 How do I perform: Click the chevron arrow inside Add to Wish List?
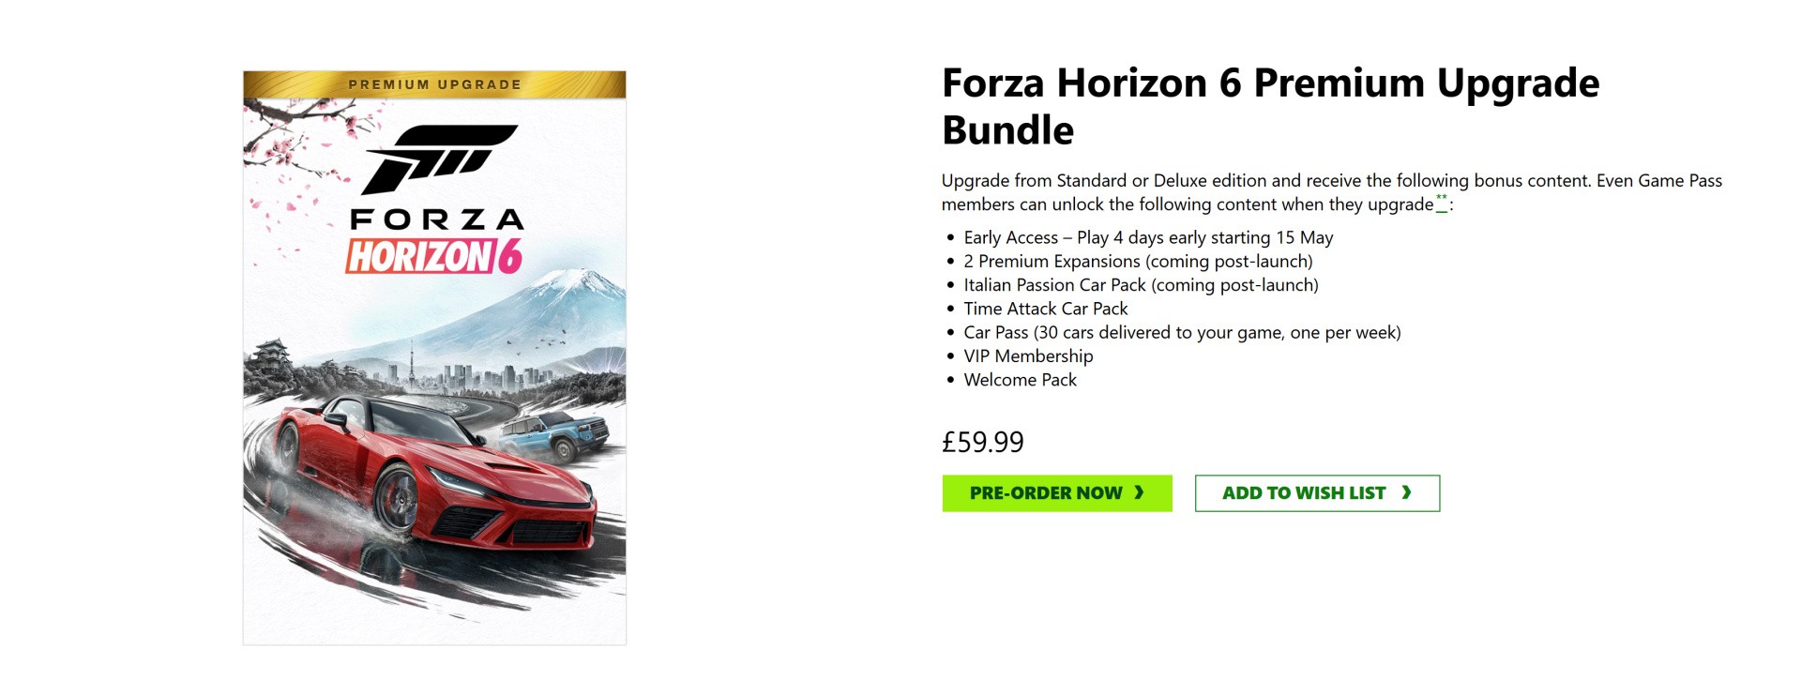1405,492
